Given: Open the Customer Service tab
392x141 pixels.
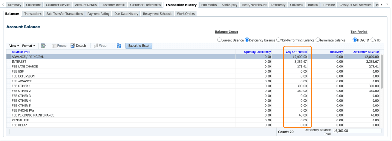Looking at the screenshot, I should 58,5.
